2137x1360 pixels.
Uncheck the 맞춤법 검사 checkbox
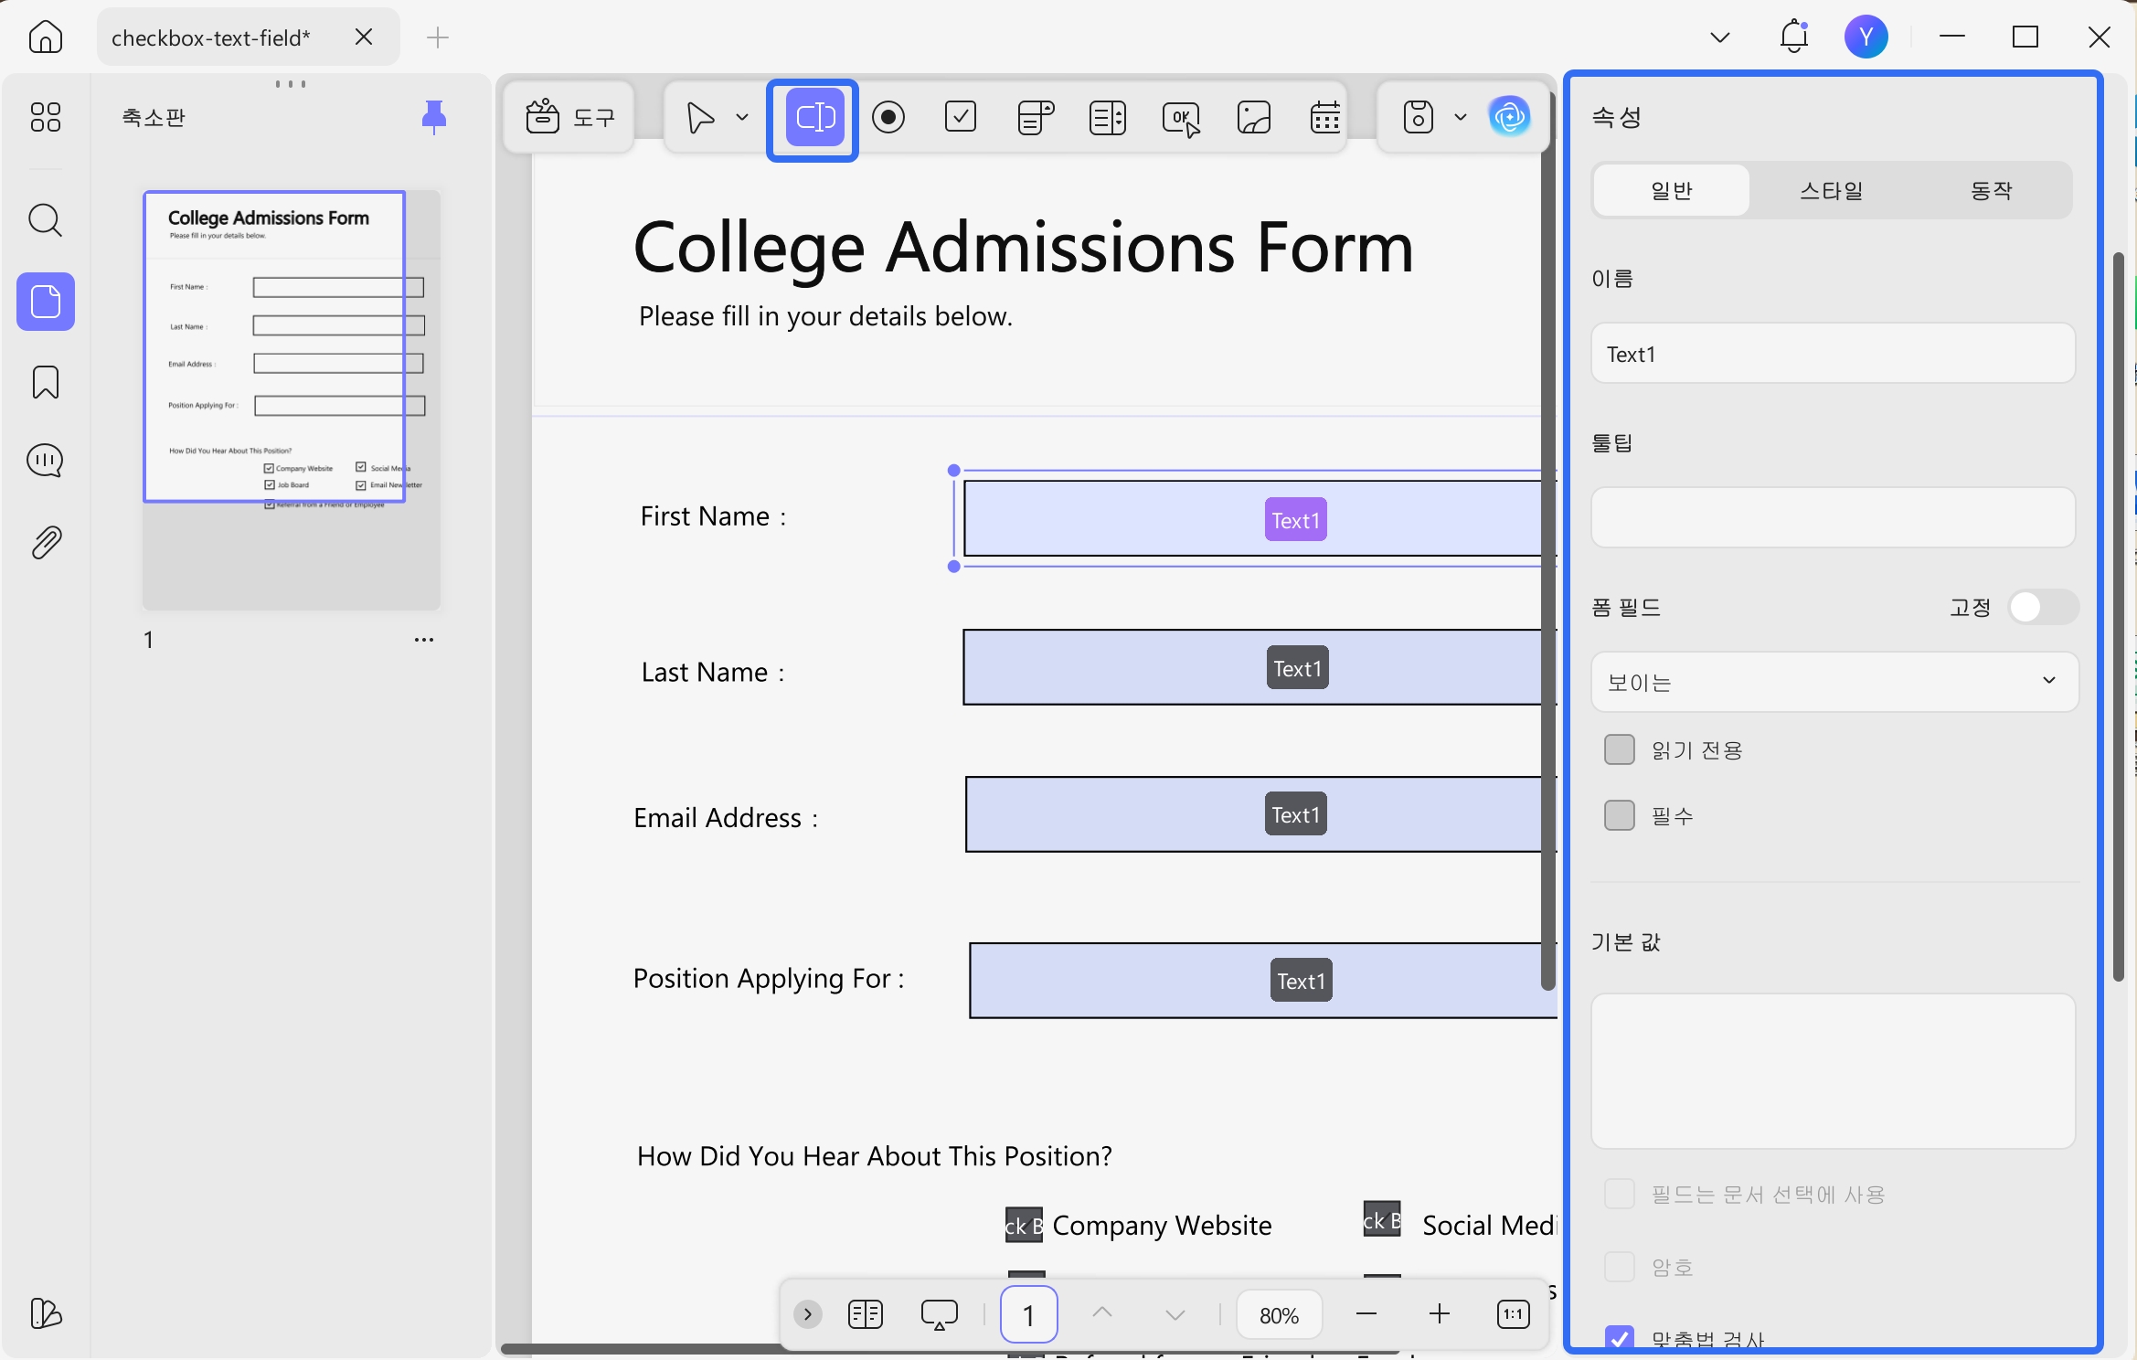(x=1620, y=1338)
